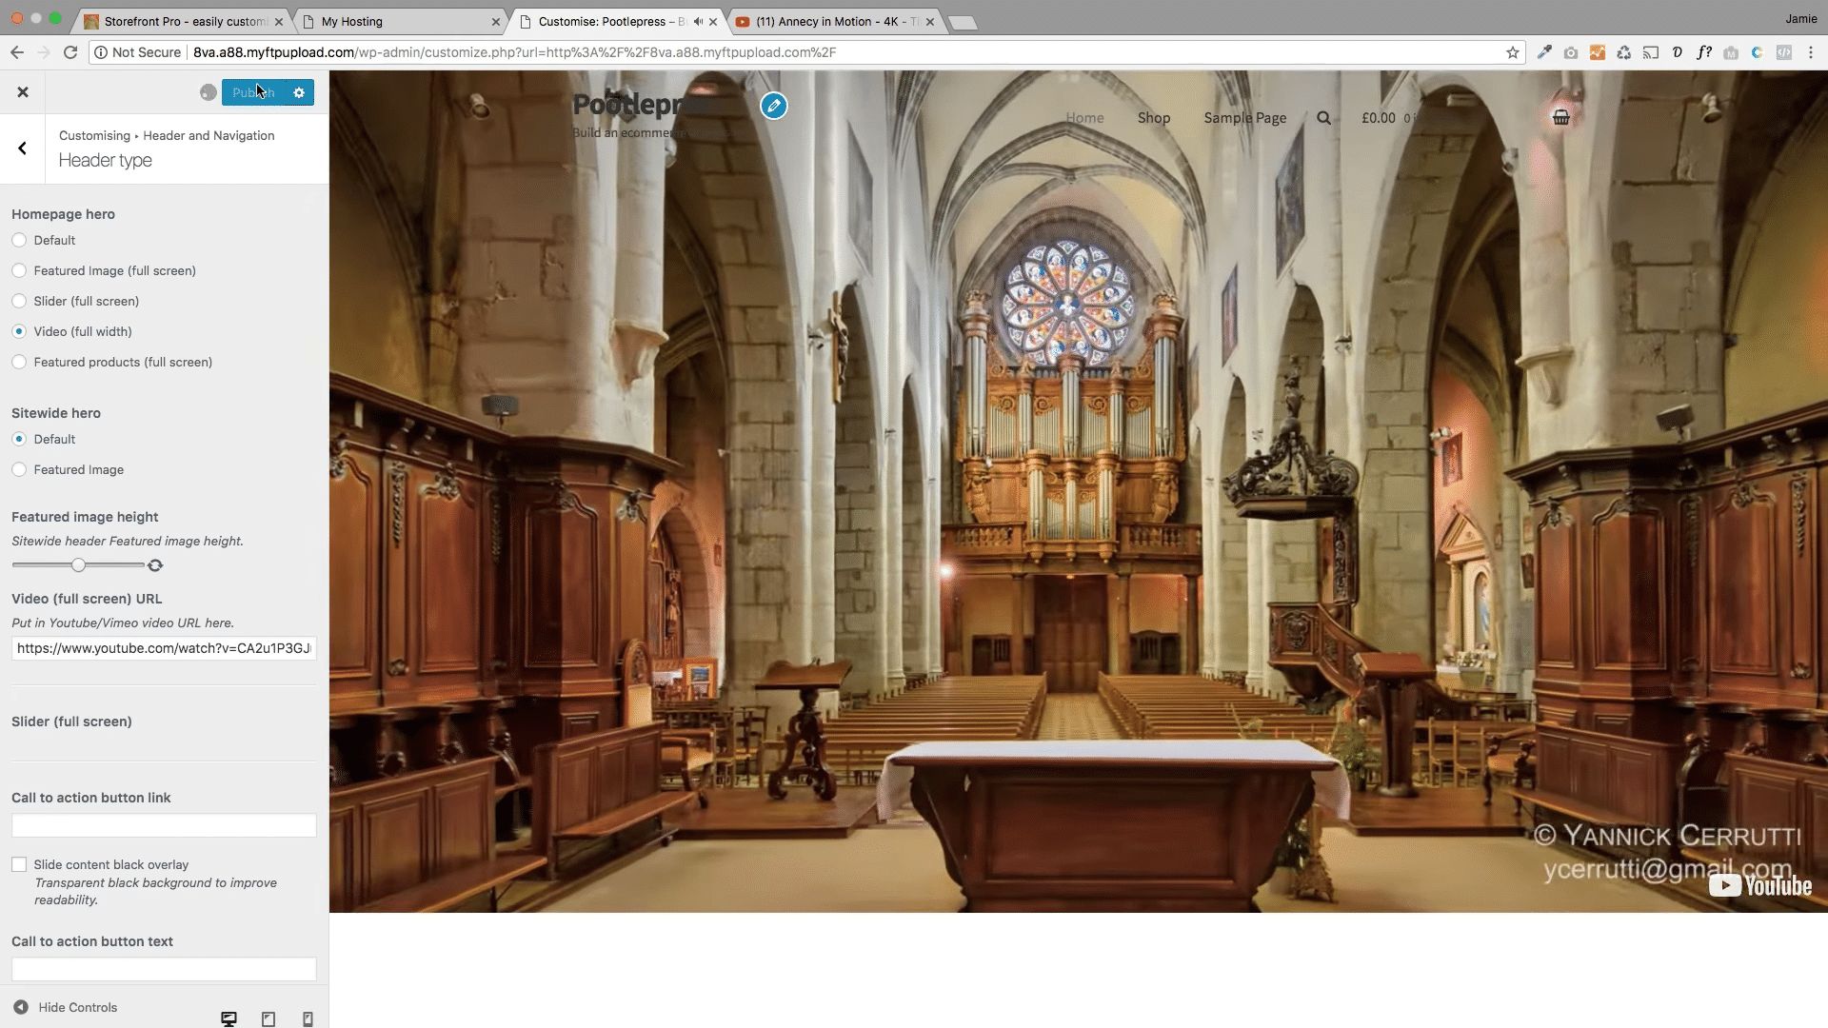Viewport: 1828px width, 1028px height.
Task: Click the camera screenshot extension icon
Action: tap(1571, 52)
